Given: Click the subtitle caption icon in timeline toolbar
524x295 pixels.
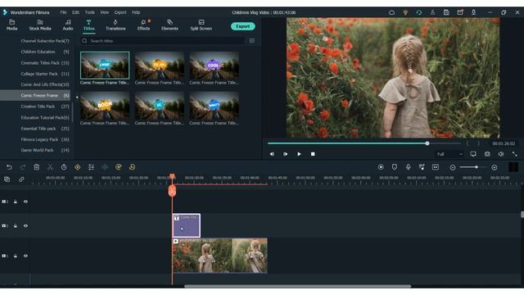Looking at the screenshot, I should [x=436, y=167].
